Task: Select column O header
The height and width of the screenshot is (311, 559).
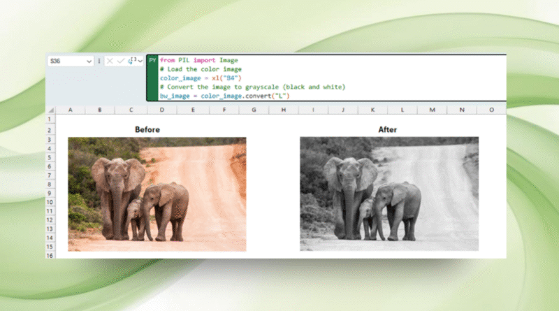Action: [491, 110]
